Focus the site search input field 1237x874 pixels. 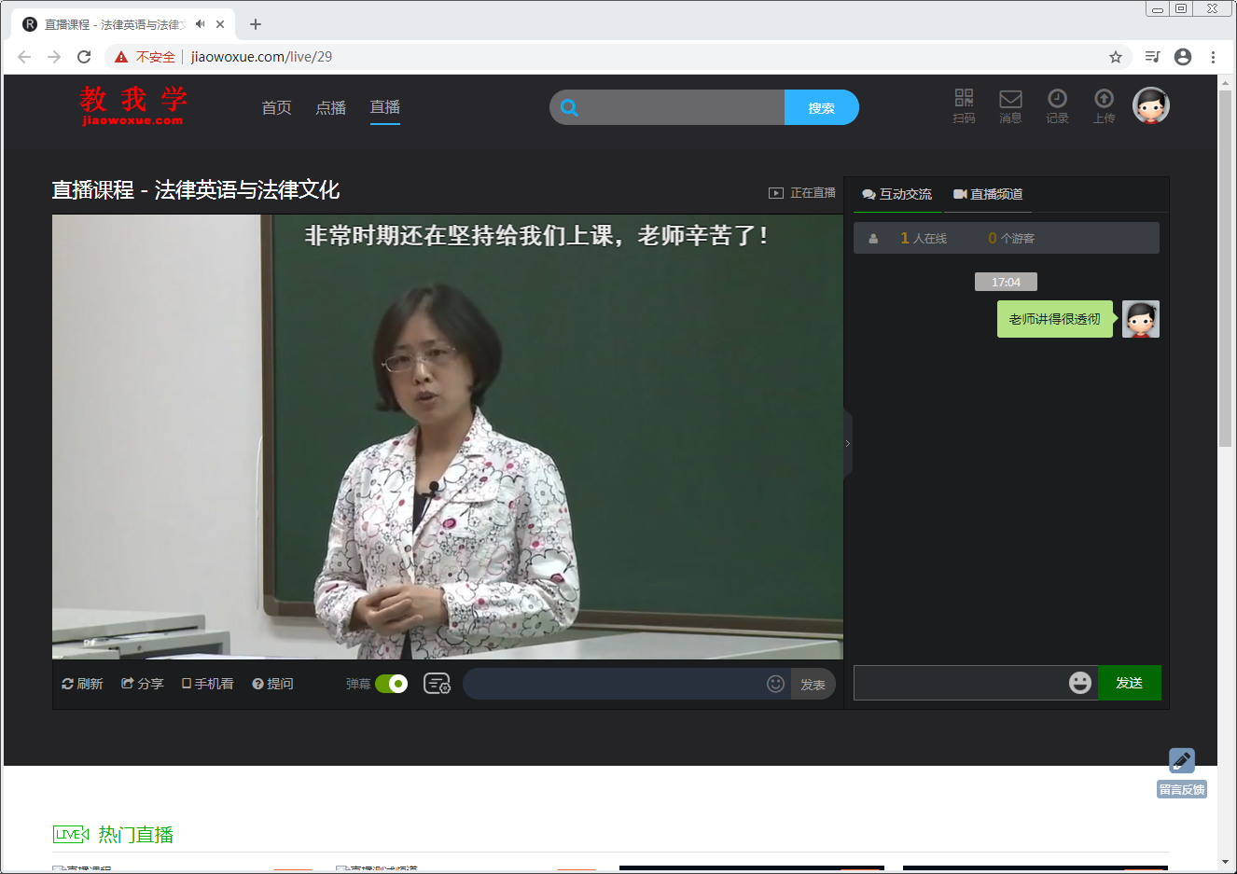coord(684,107)
